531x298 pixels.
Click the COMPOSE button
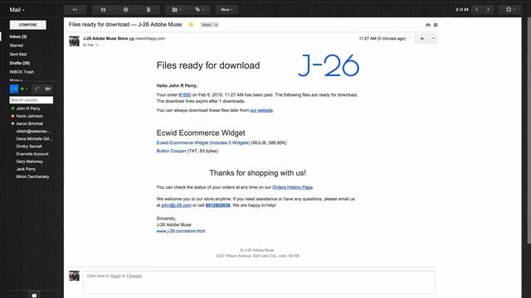[x=27, y=25]
